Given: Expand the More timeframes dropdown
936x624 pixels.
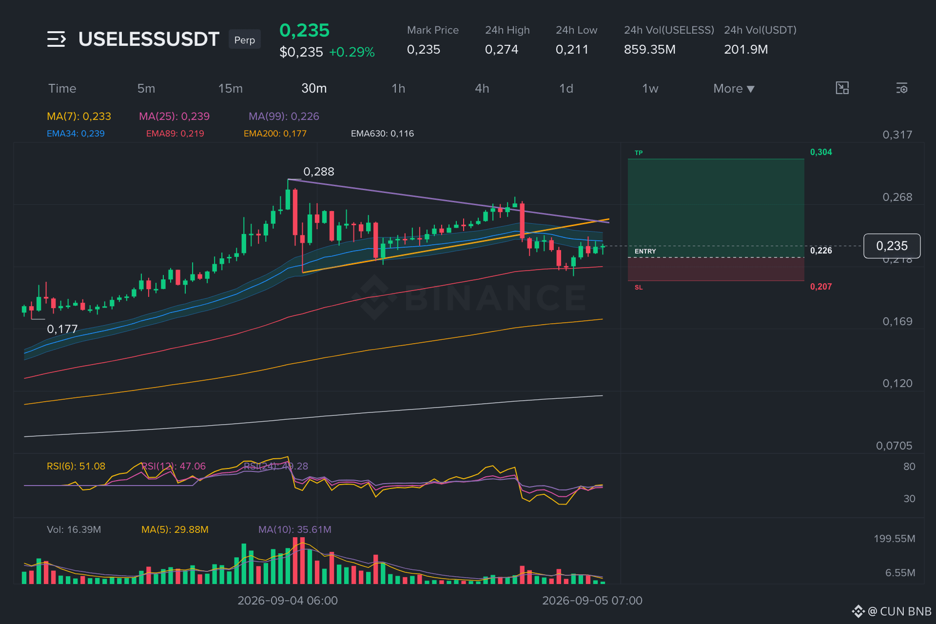Looking at the screenshot, I should click(734, 89).
